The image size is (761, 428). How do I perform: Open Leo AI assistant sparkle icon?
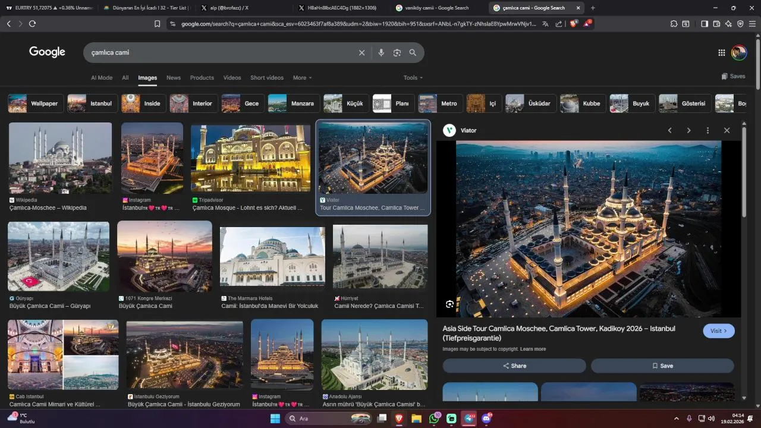click(x=728, y=24)
